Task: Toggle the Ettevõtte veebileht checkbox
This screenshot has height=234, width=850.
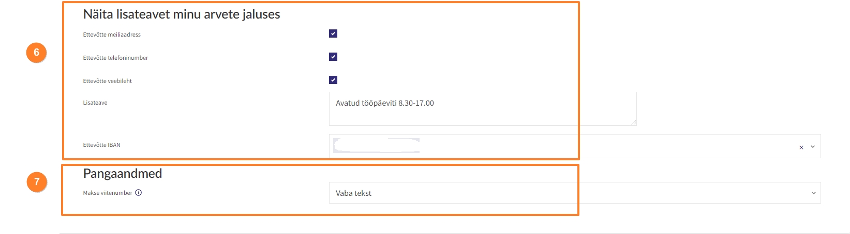Action: (x=333, y=80)
